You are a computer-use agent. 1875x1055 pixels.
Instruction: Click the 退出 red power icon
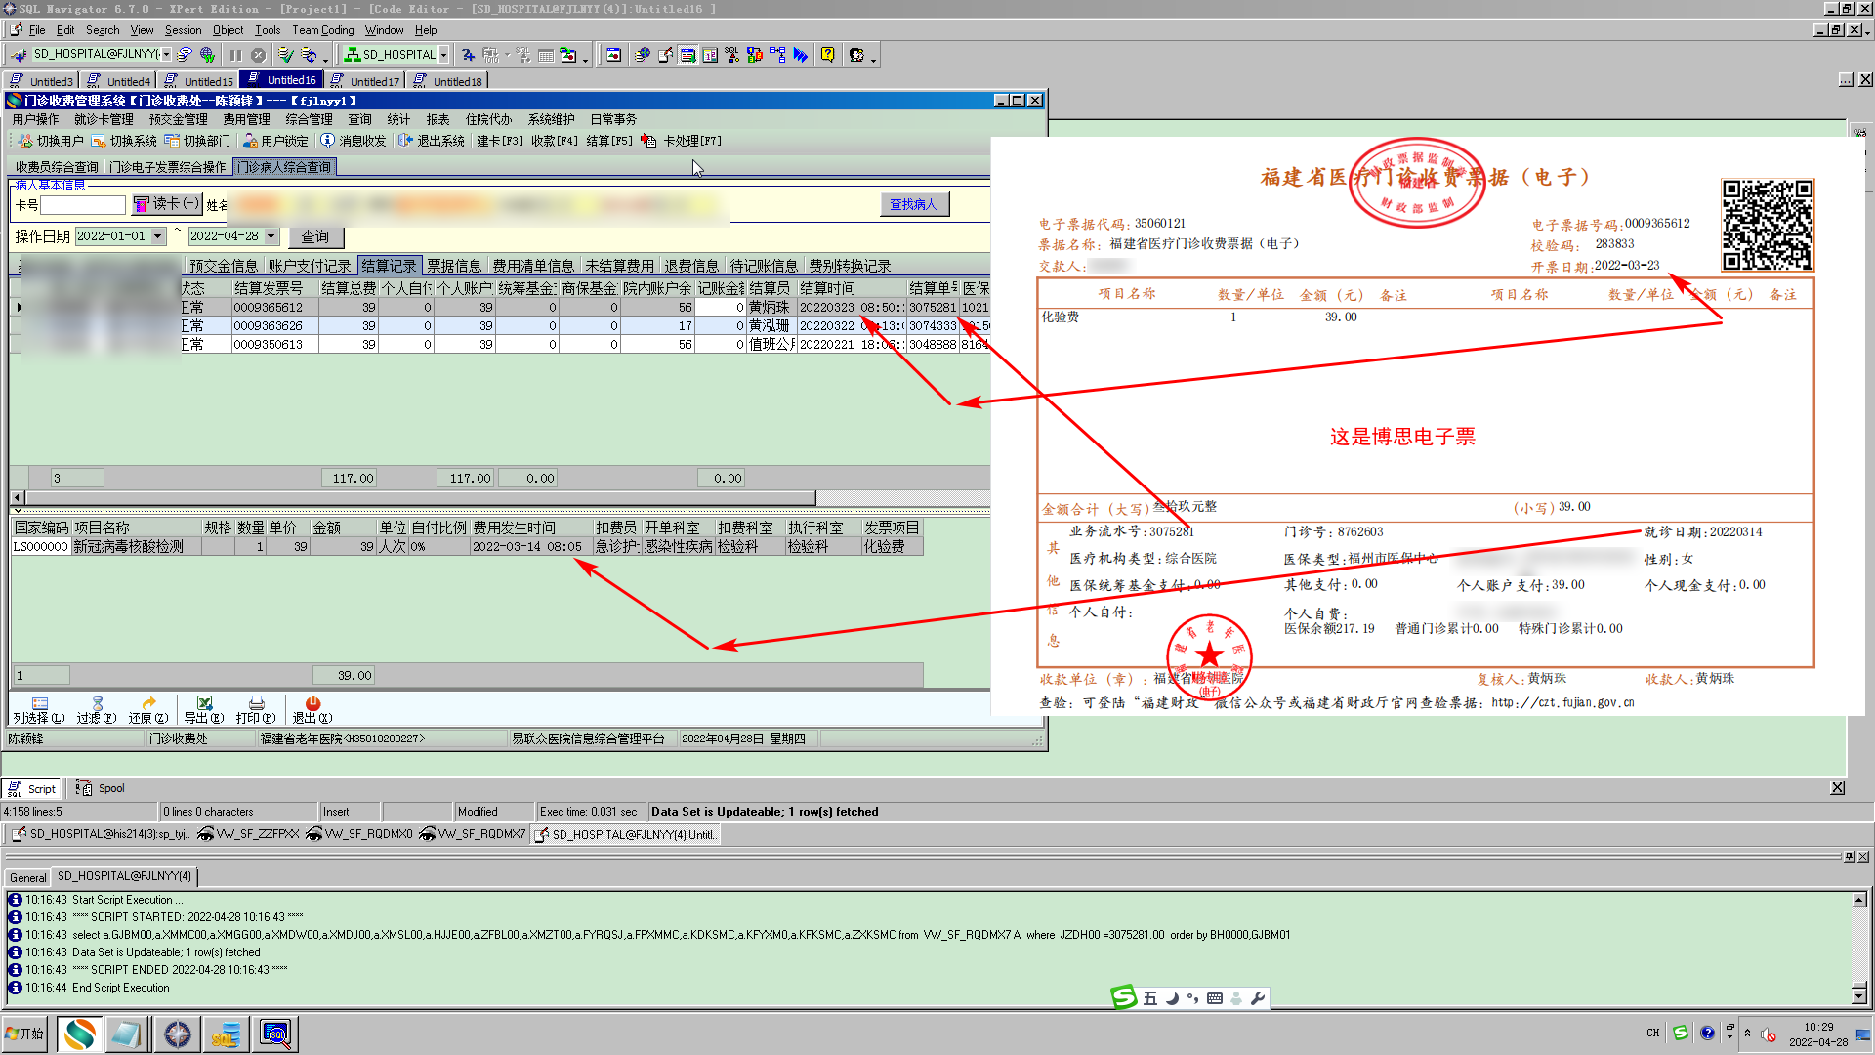[312, 703]
